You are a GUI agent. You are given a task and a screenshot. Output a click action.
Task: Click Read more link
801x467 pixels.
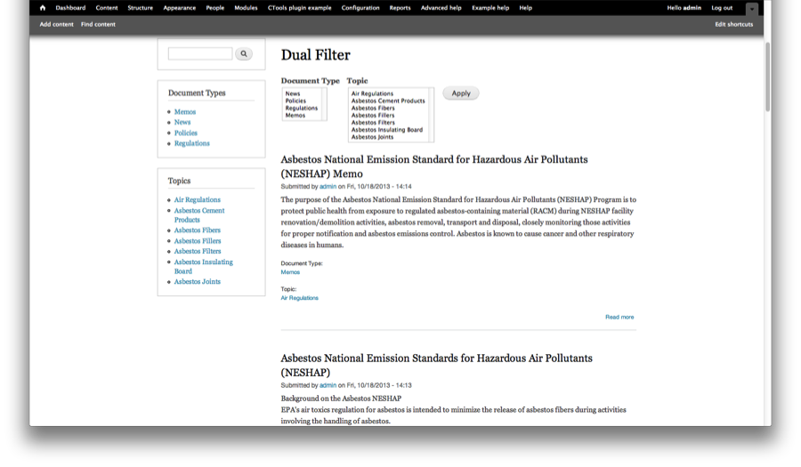point(619,317)
